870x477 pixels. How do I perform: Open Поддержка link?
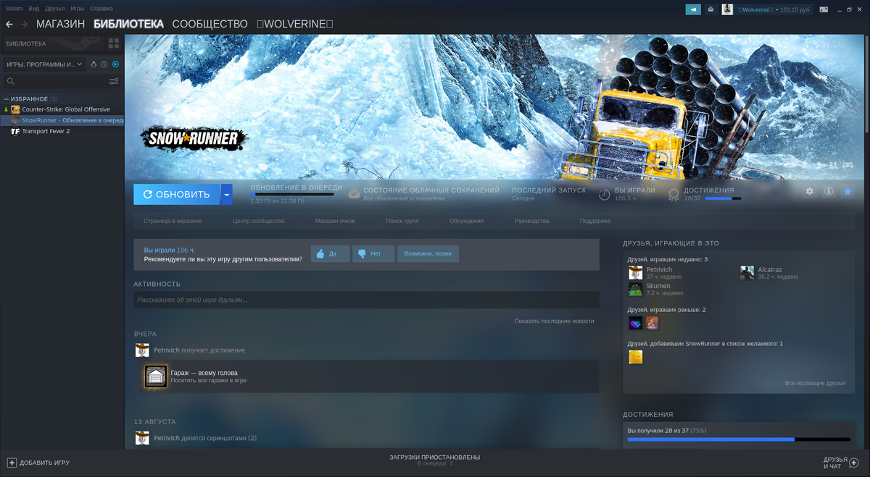pyautogui.click(x=595, y=221)
